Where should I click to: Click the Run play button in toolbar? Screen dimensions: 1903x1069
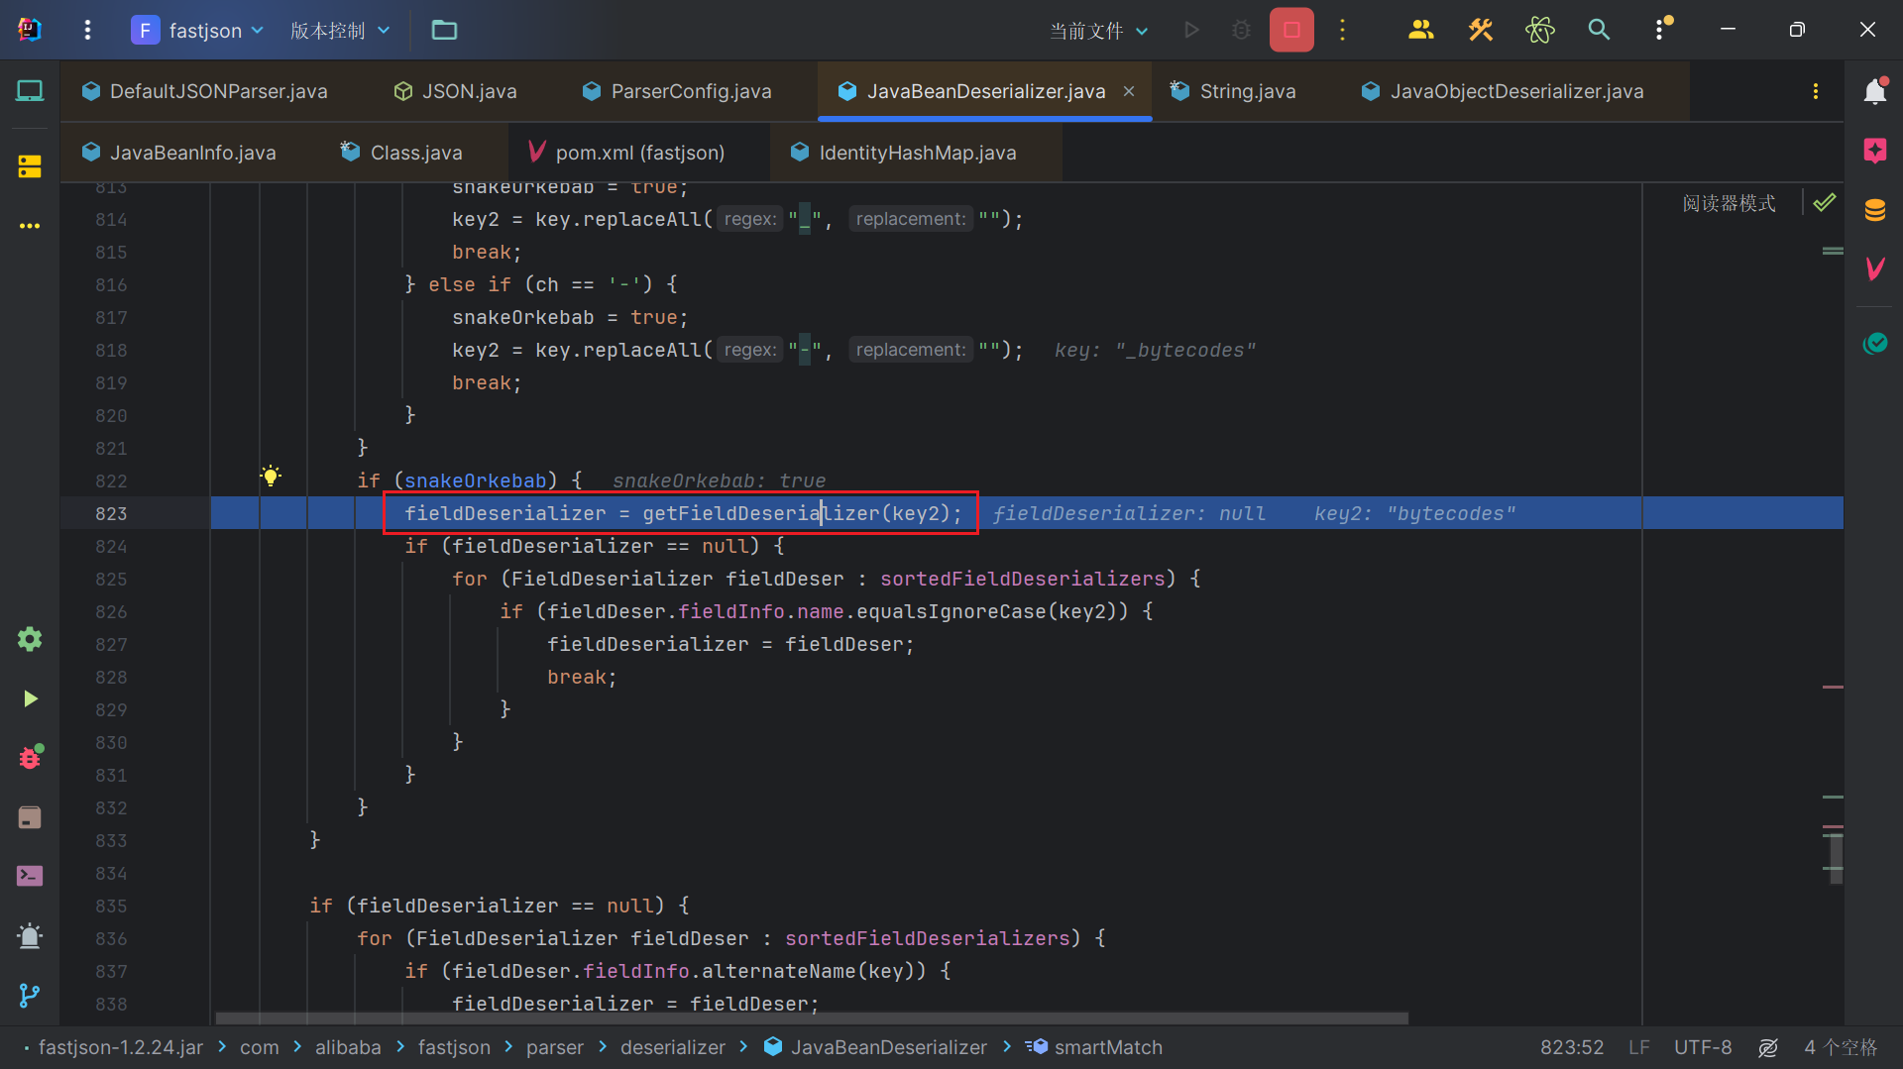(x=1191, y=30)
